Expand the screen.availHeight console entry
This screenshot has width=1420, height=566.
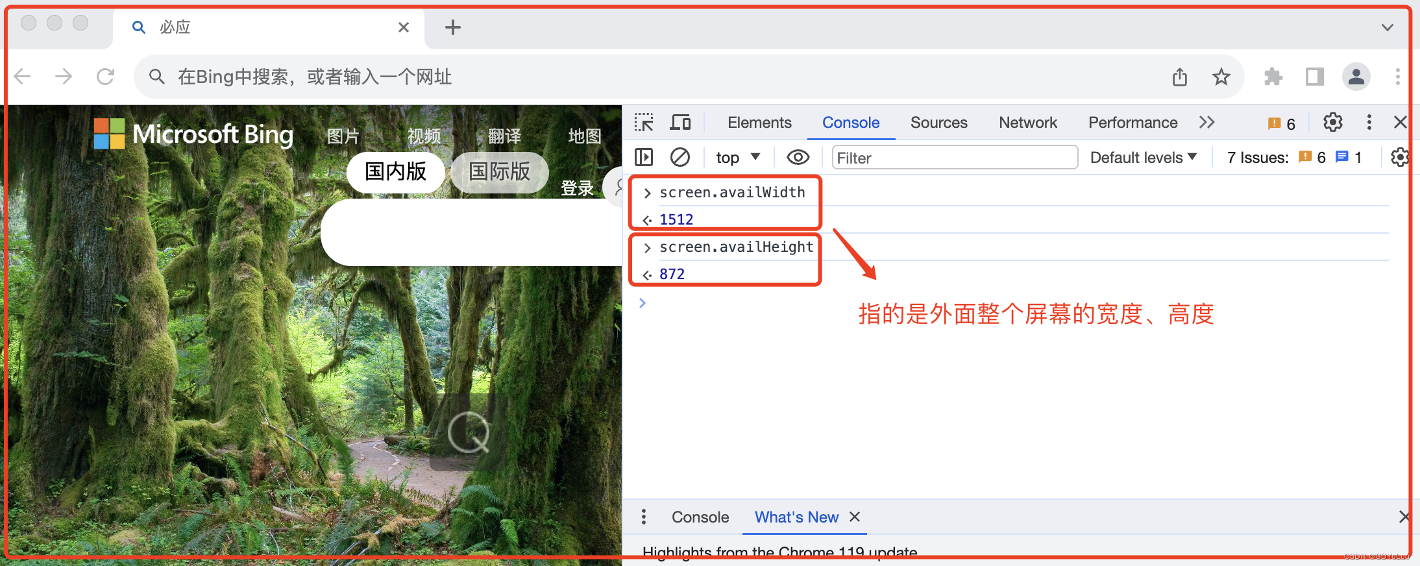click(x=647, y=247)
